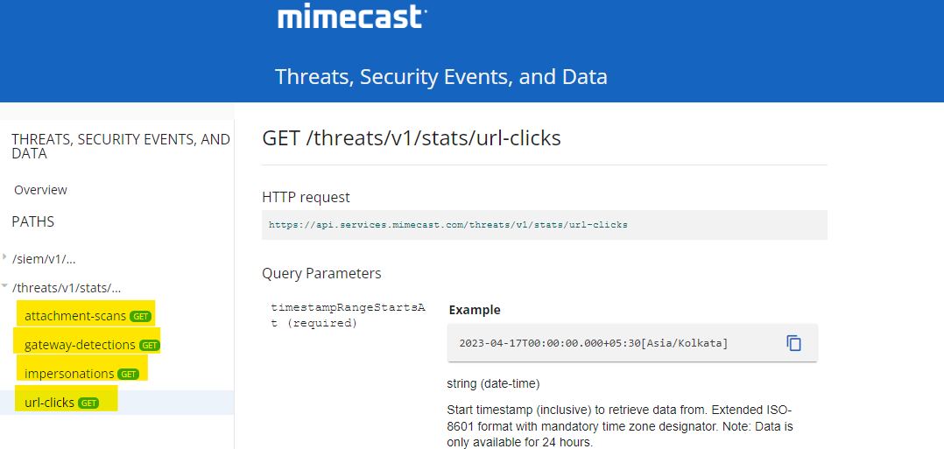Click the GET badge beside url-clicks
The height and width of the screenshot is (449, 944).
tap(88, 403)
